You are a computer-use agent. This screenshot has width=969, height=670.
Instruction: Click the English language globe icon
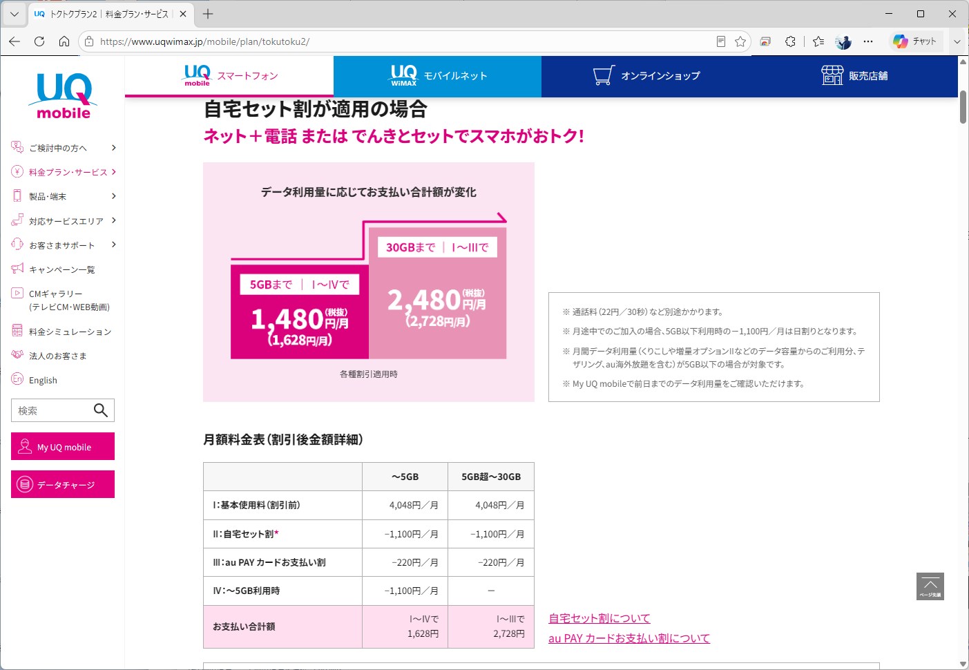coord(17,379)
